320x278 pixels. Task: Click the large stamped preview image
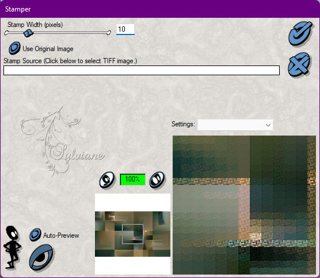point(244,205)
